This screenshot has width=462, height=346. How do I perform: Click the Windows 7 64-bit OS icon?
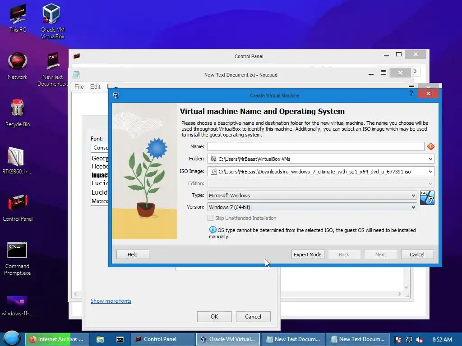(x=427, y=197)
